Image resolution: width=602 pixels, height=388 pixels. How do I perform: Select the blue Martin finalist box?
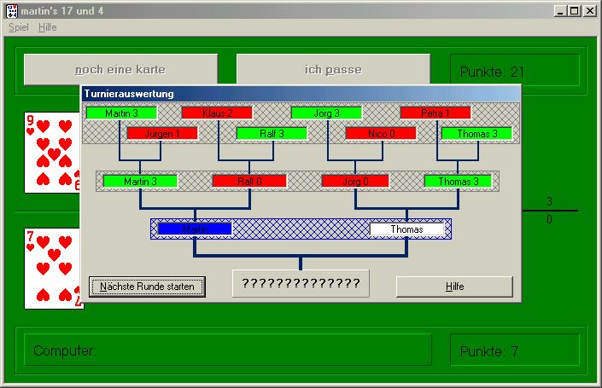[195, 229]
